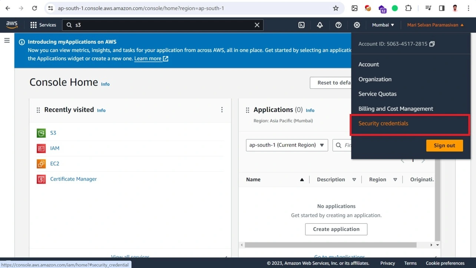The image size is (476, 268).
Task: Focus the Find applications search field
Action: pyautogui.click(x=342, y=145)
